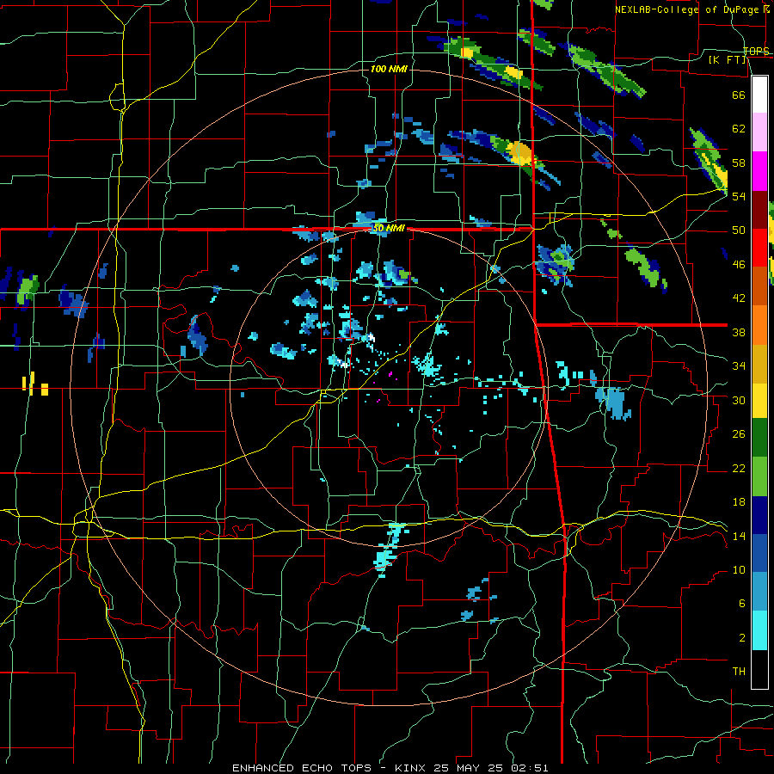Click the 10 legend value
The width and height of the screenshot is (774, 774).
click(x=739, y=570)
